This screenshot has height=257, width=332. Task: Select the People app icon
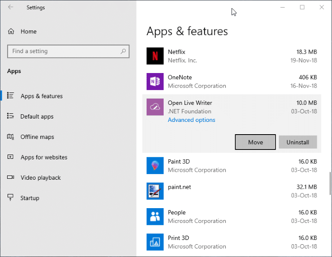pos(155,217)
